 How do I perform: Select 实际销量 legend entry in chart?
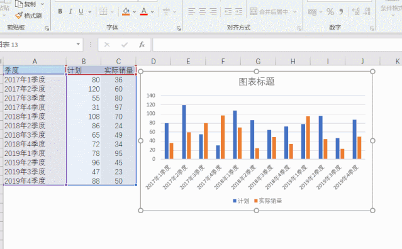268,201
